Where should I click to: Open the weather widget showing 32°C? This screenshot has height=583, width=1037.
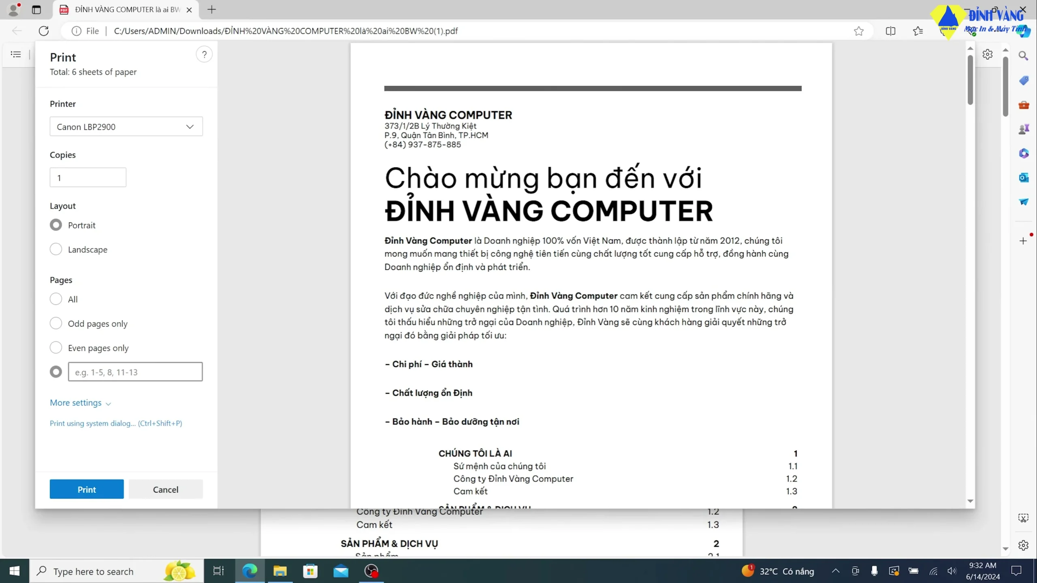tap(778, 571)
